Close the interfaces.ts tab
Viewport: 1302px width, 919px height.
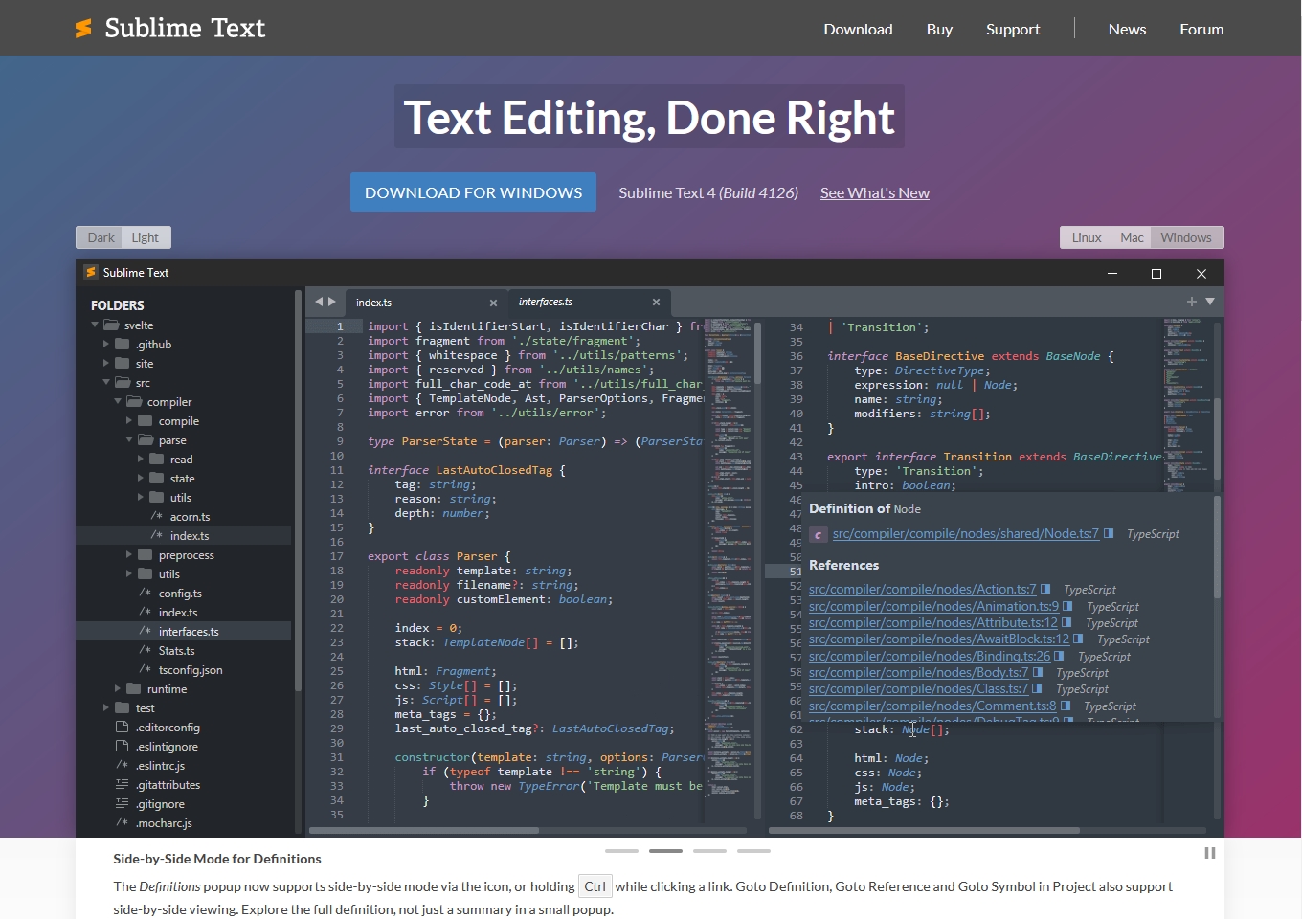[x=656, y=302]
